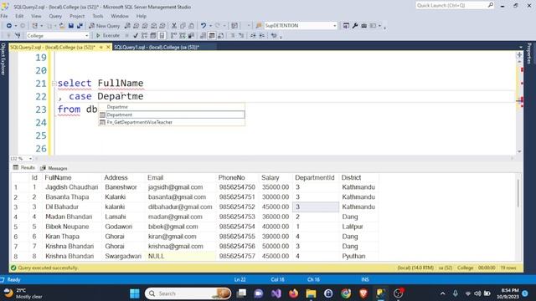536x301 pixels.
Task: Switch output to Results to File
Action: (x=220, y=35)
